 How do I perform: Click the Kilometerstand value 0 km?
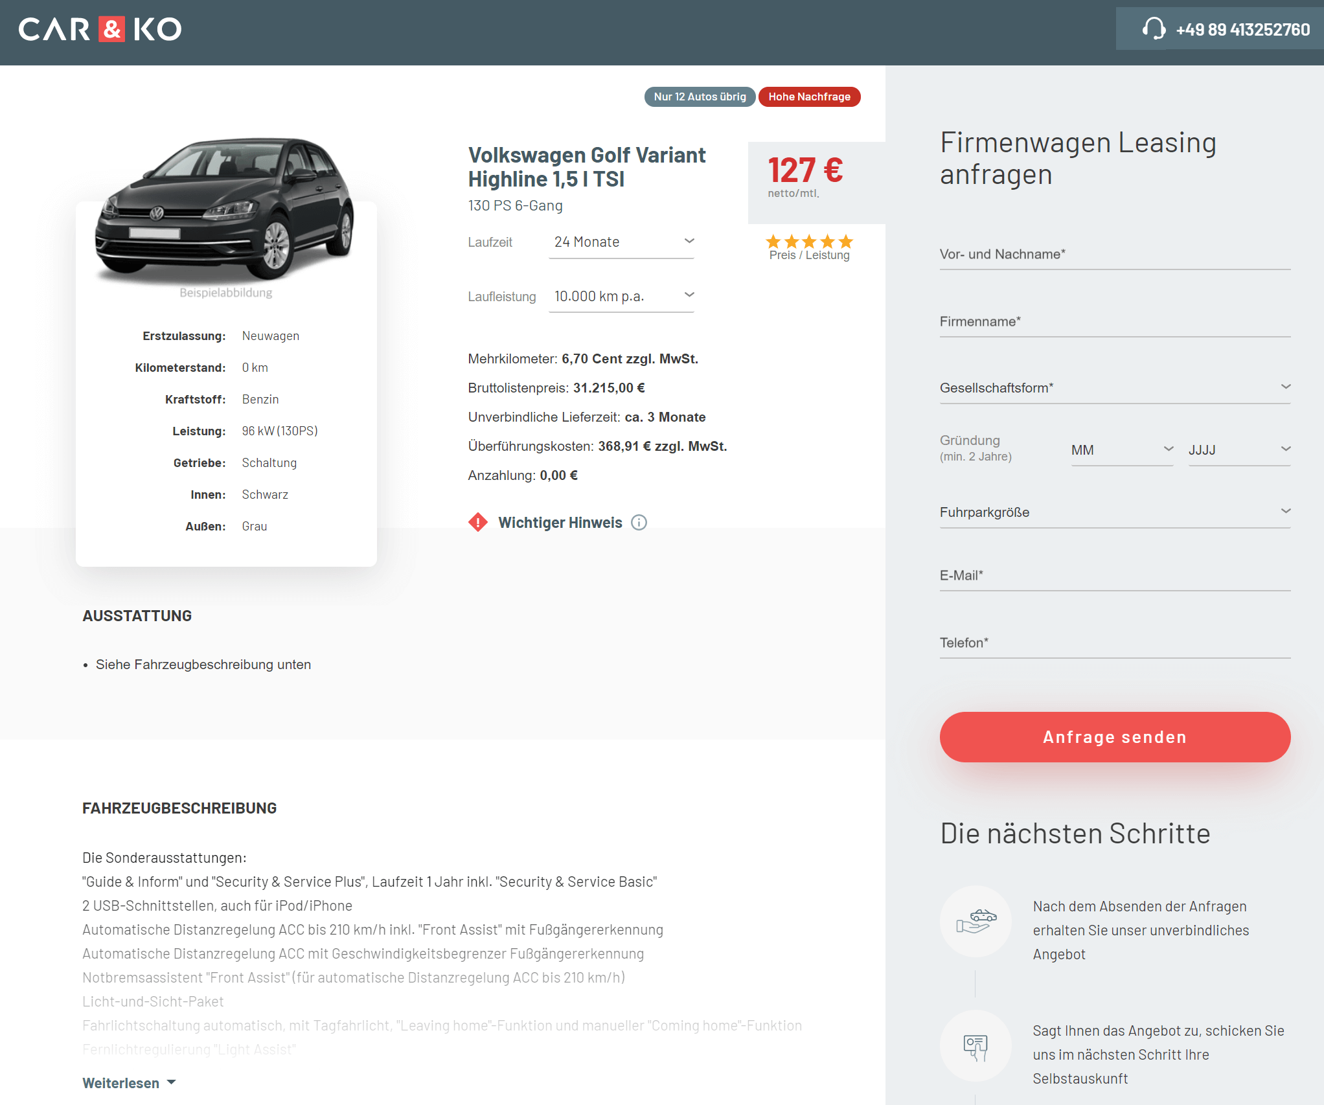[x=255, y=368]
